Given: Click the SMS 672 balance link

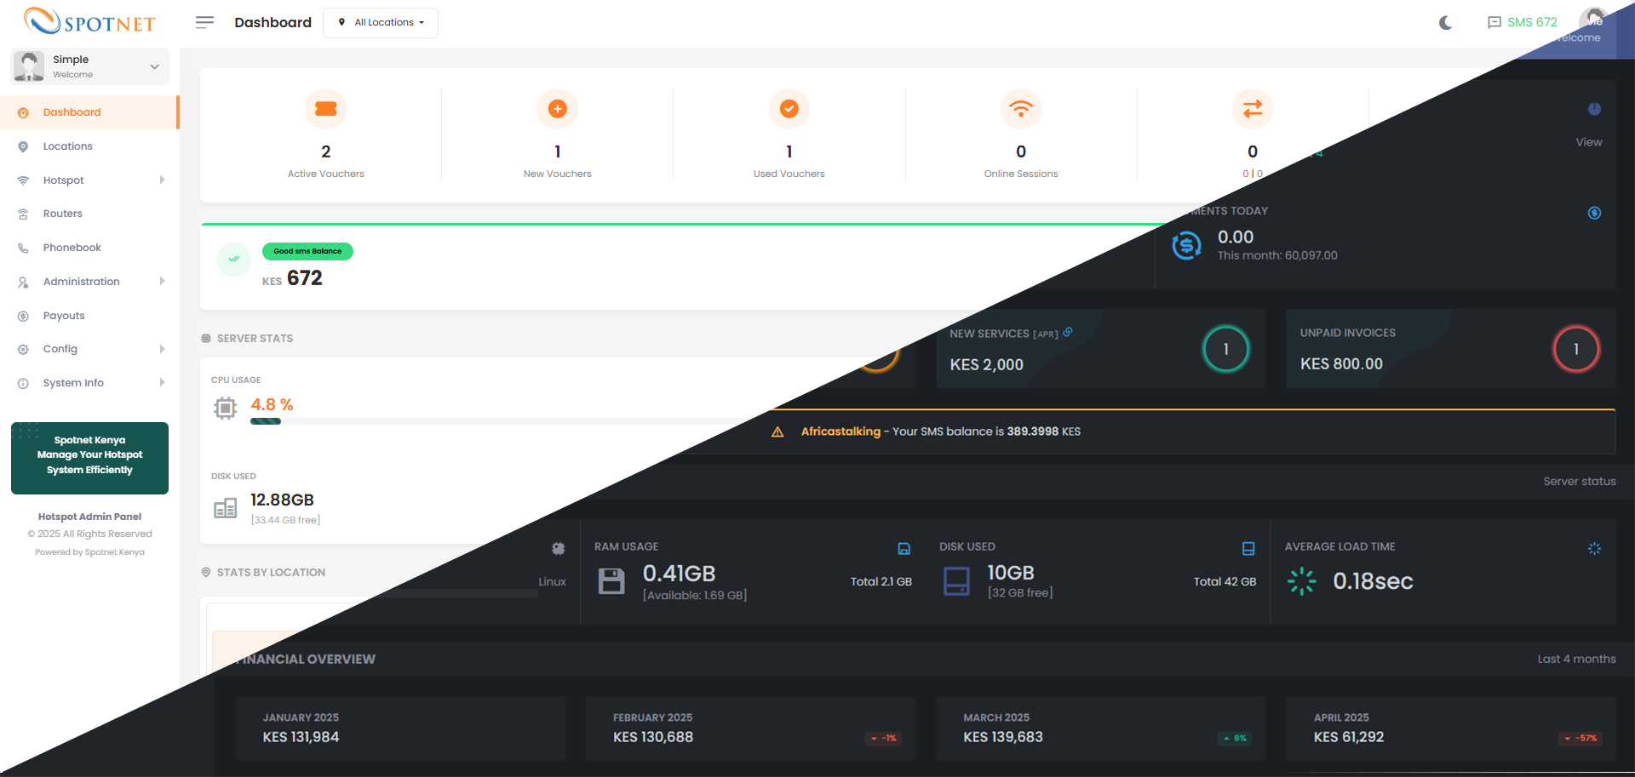Looking at the screenshot, I should click(x=1523, y=23).
